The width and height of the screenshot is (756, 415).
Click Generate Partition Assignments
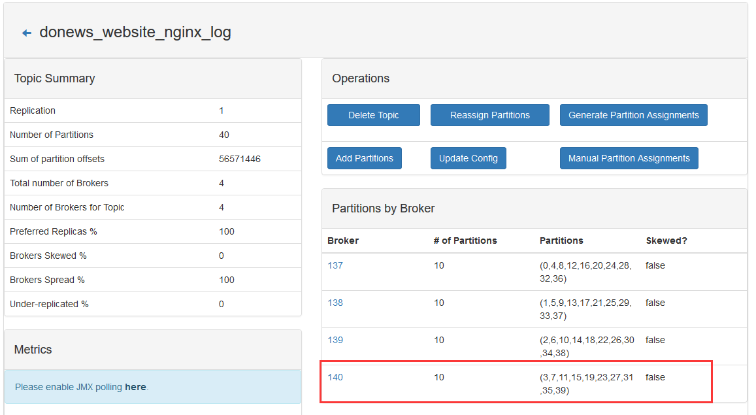pos(634,115)
